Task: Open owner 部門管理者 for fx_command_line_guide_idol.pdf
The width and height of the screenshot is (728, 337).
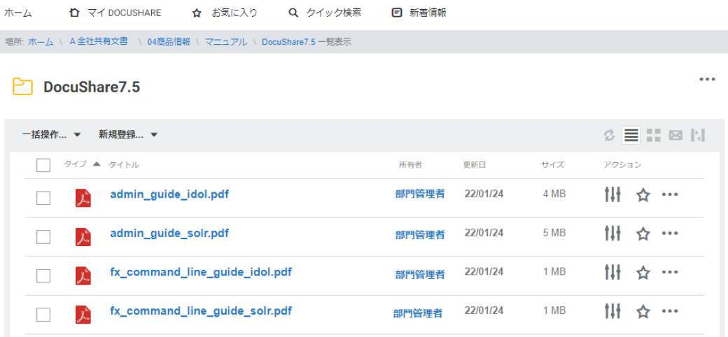Action: (420, 275)
